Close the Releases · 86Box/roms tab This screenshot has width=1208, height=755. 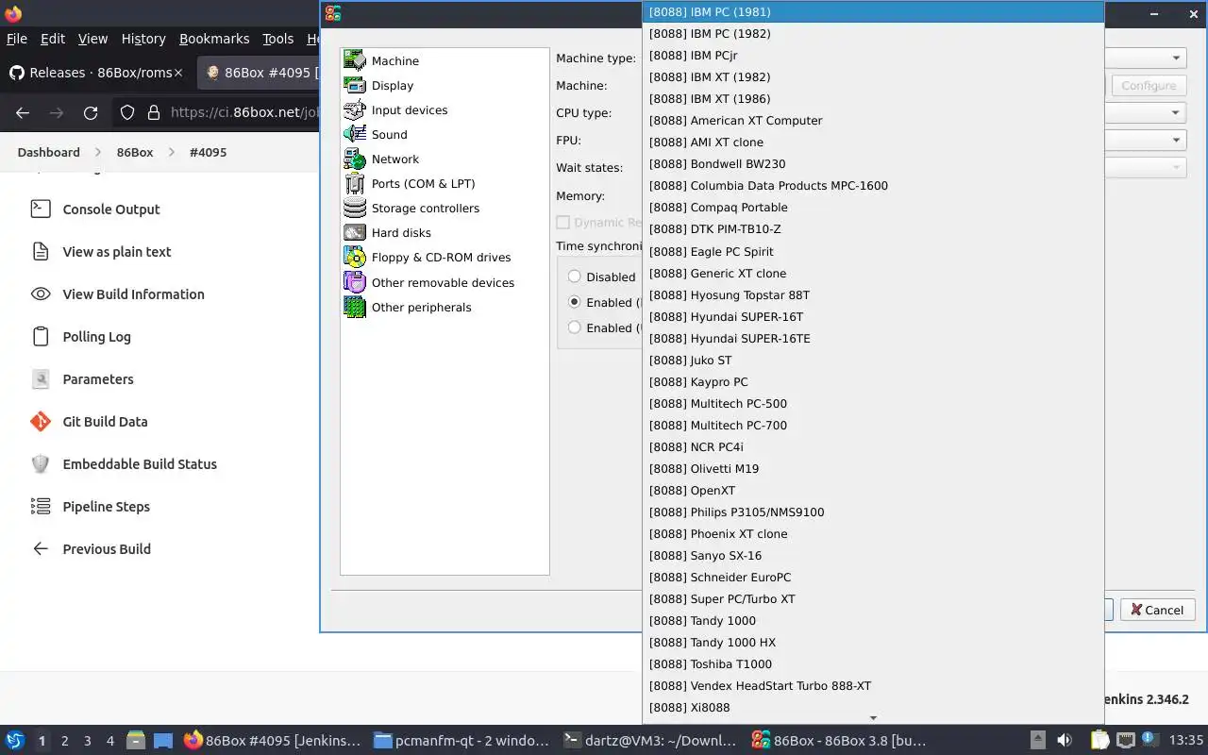click(x=177, y=72)
